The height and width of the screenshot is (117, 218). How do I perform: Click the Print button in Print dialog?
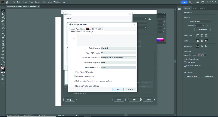134,100
